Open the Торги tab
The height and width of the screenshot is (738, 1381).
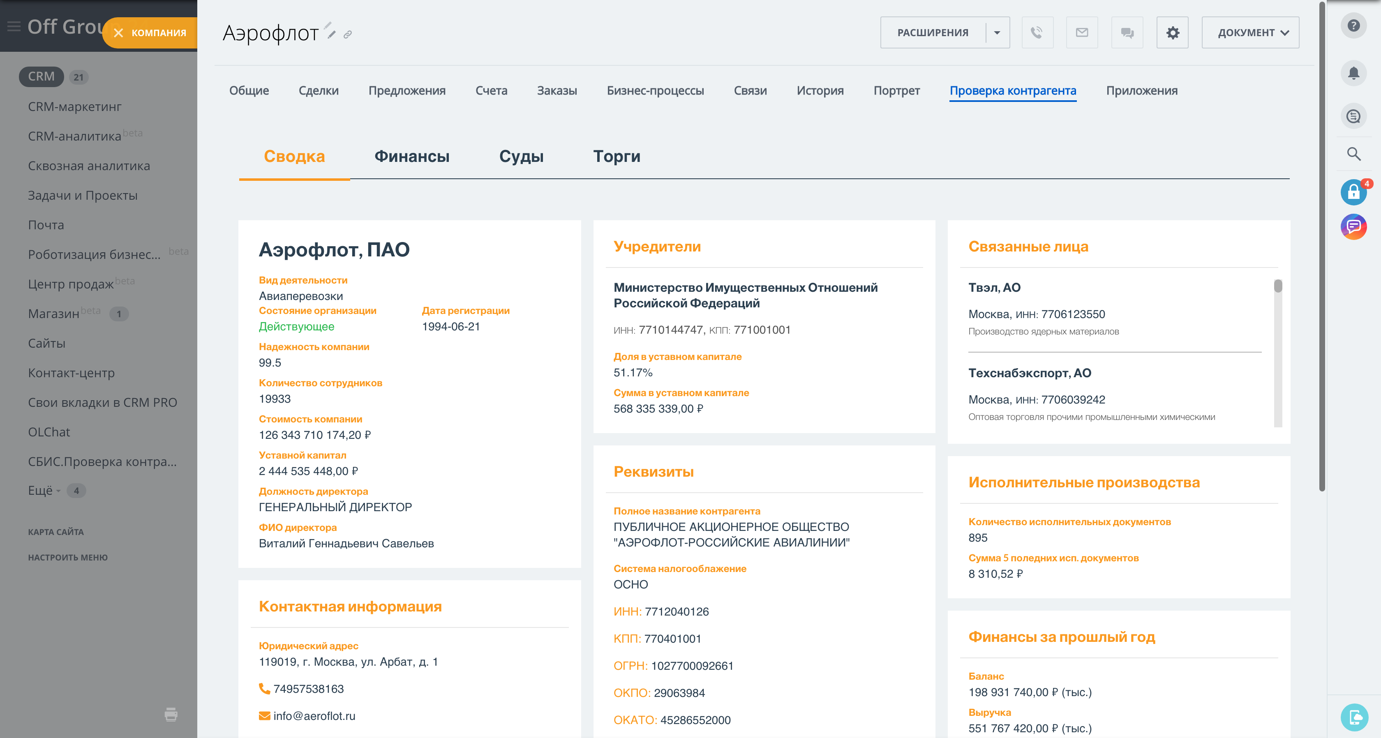tap(616, 157)
